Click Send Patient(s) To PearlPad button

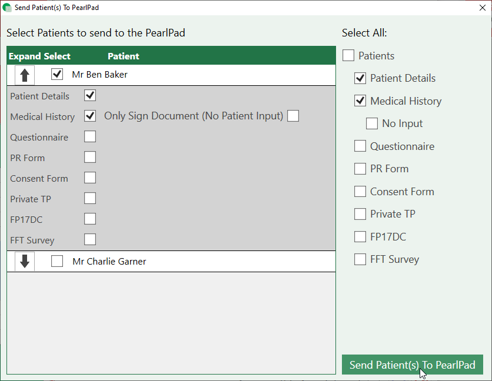(412, 365)
